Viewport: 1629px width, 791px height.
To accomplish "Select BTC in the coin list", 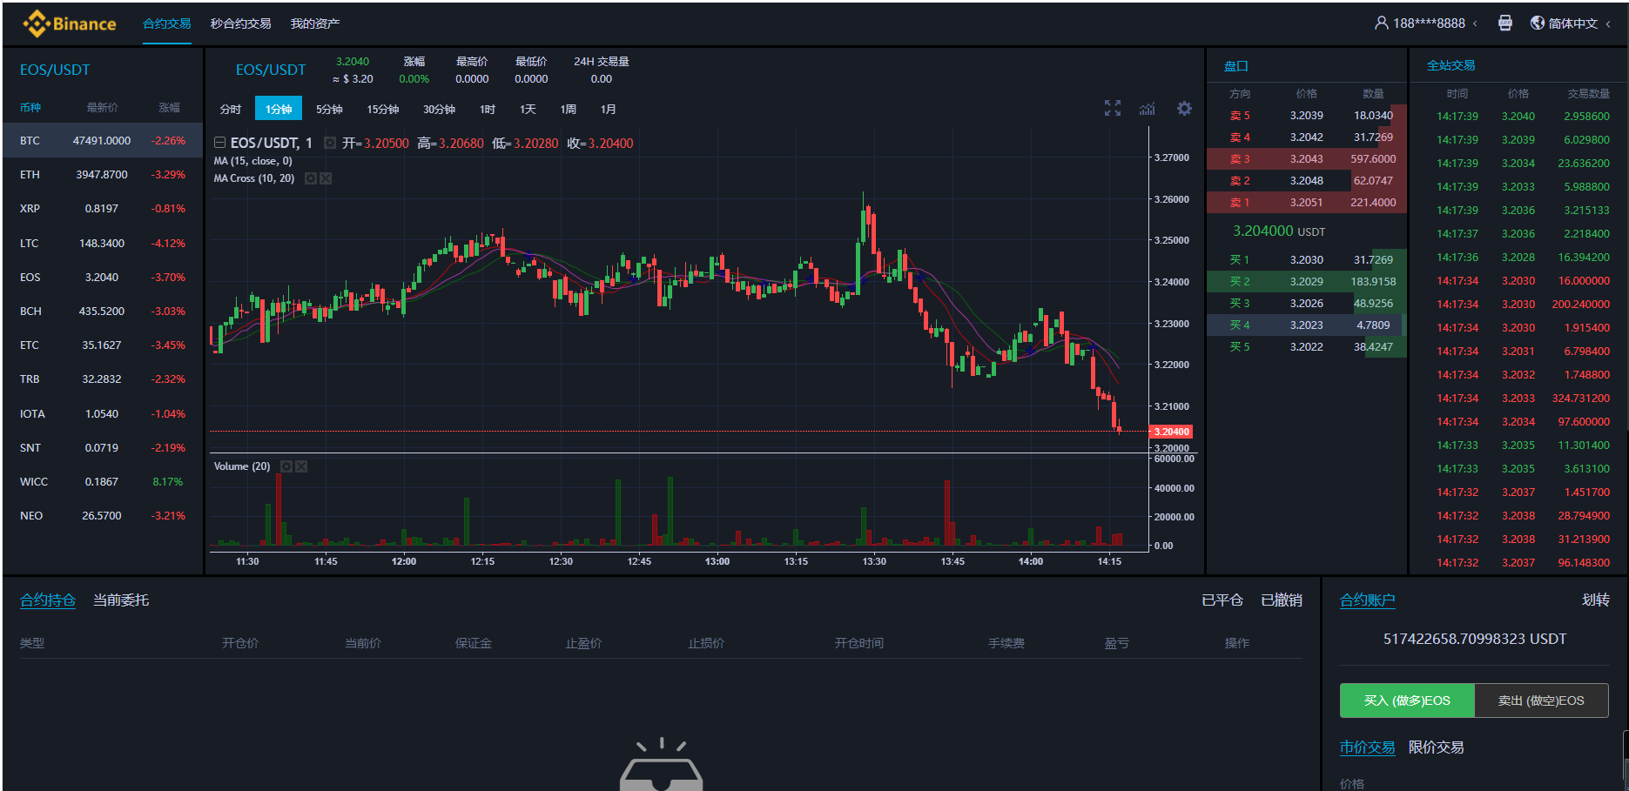I will tap(103, 140).
